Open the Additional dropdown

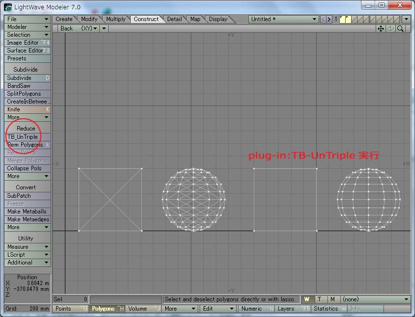(x=28, y=263)
